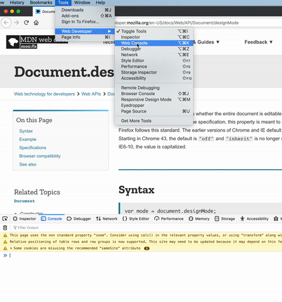Follow the Syntax link in On this Page

tap(26, 131)
